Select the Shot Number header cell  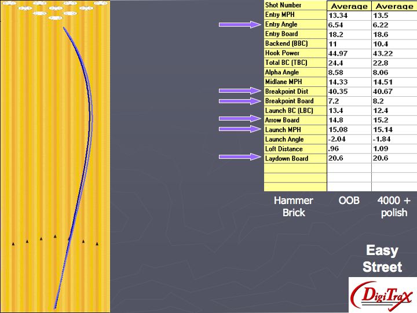click(295, 5)
